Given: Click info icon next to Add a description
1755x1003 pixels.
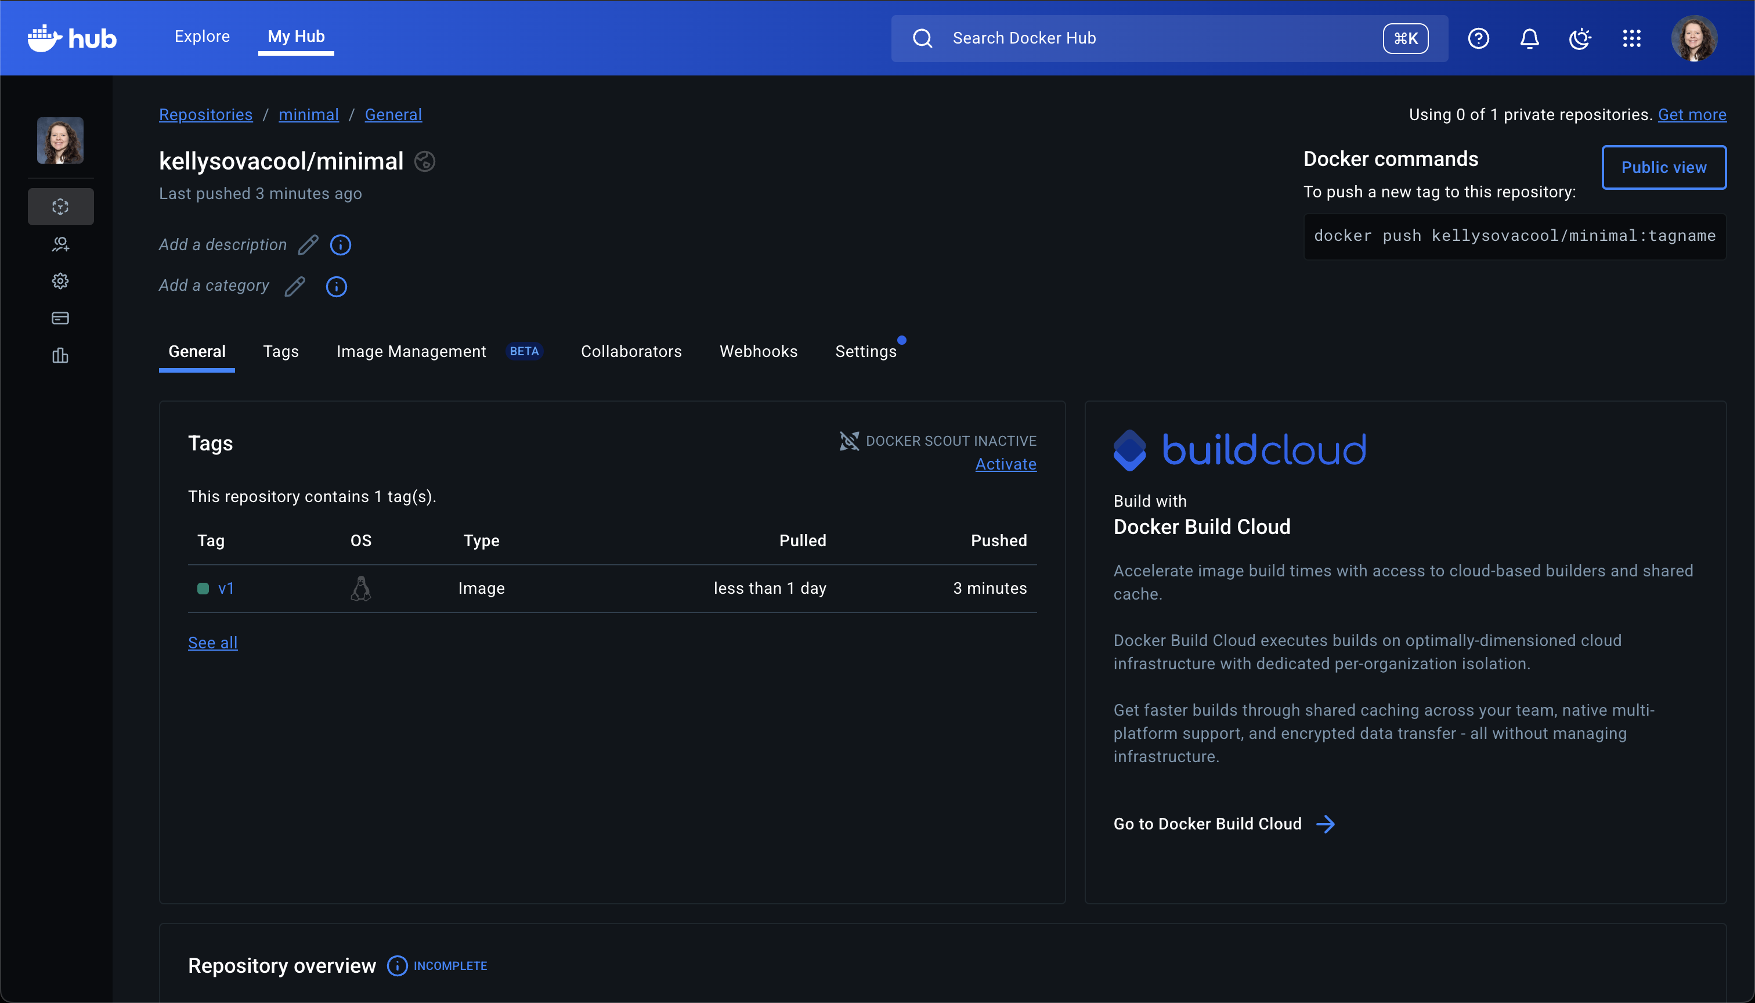Looking at the screenshot, I should point(340,246).
